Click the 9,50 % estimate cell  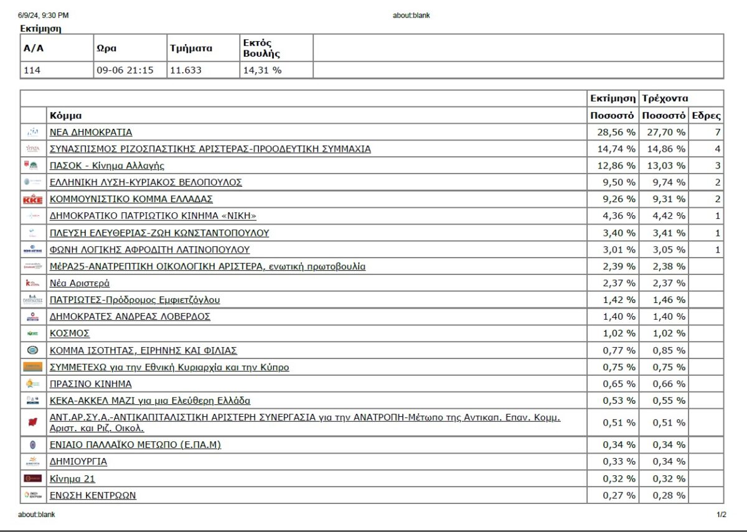(613, 183)
